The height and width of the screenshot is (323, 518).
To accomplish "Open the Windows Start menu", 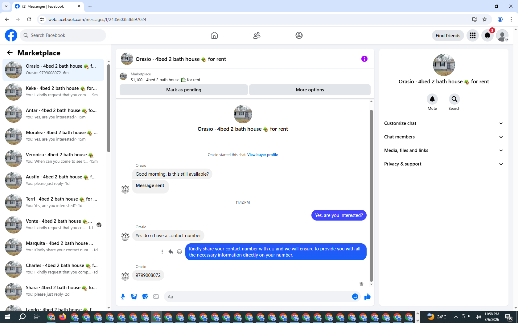I will (x=7, y=317).
